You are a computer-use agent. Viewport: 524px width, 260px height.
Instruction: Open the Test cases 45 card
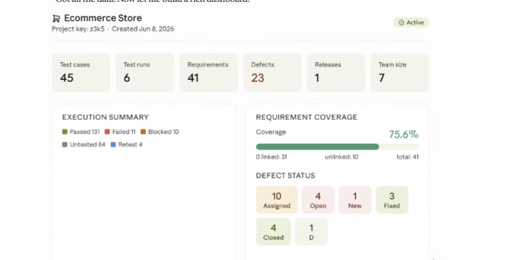point(81,72)
